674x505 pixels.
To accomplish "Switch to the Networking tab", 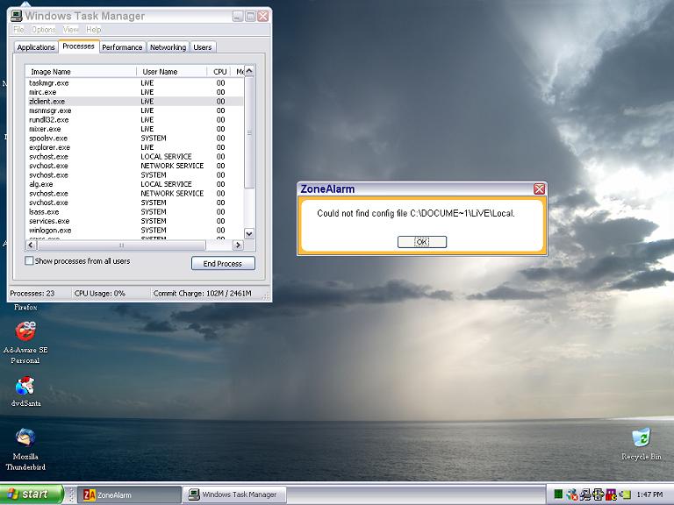I will tap(168, 47).
